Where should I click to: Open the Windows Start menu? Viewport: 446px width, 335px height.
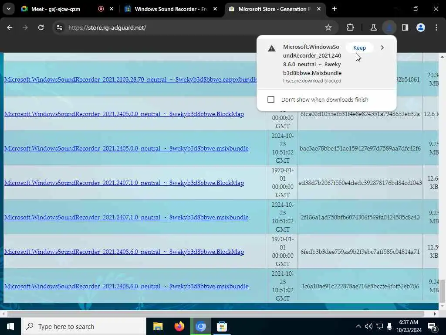10,326
